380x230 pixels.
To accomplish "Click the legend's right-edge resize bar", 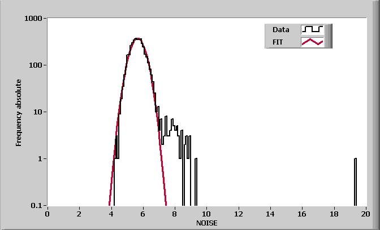I will click(x=329, y=36).
